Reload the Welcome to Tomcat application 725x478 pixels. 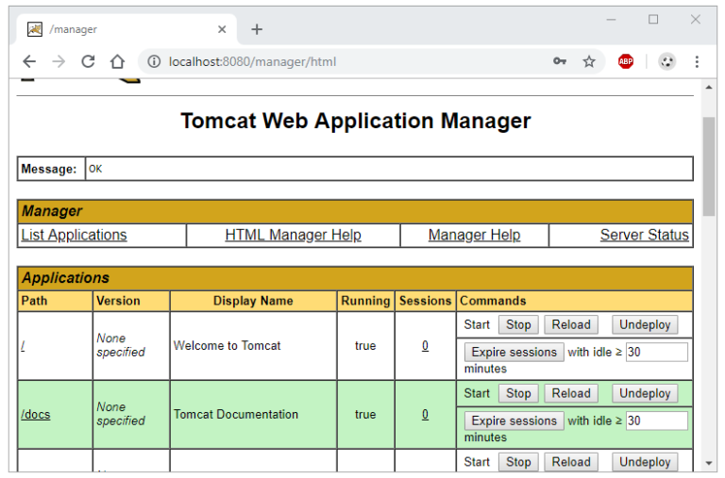(571, 325)
